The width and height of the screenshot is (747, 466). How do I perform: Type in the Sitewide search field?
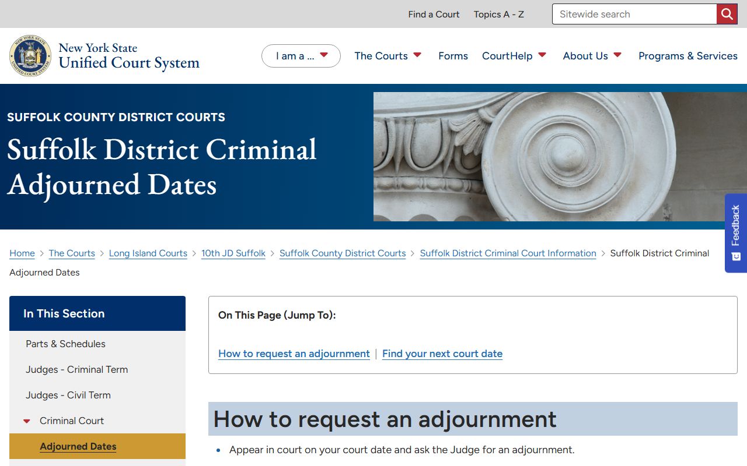(634, 14)
